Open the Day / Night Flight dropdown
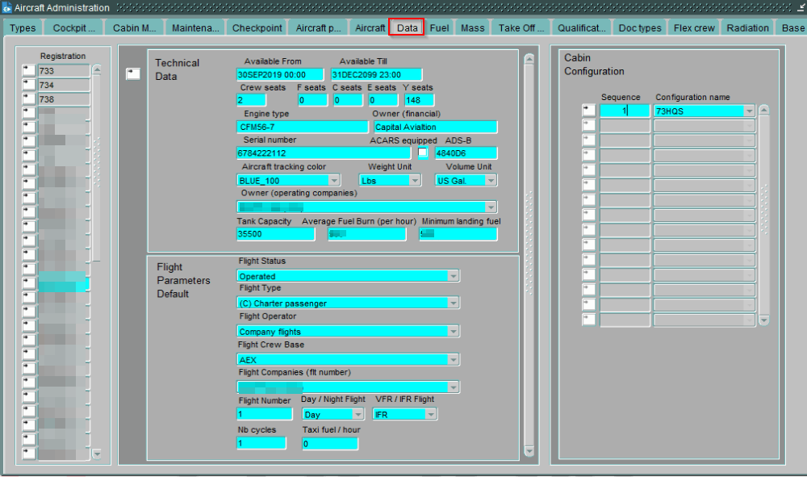This screenshot has height=477, width=807. (358, 414)
